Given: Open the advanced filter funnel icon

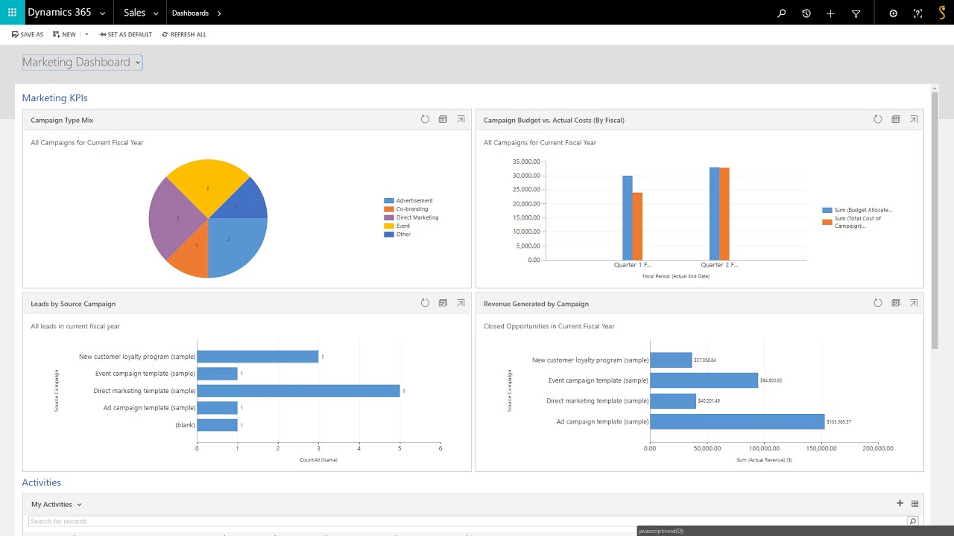Looking at the screenshot, I should pyautogui.click(x=856, y=13).
